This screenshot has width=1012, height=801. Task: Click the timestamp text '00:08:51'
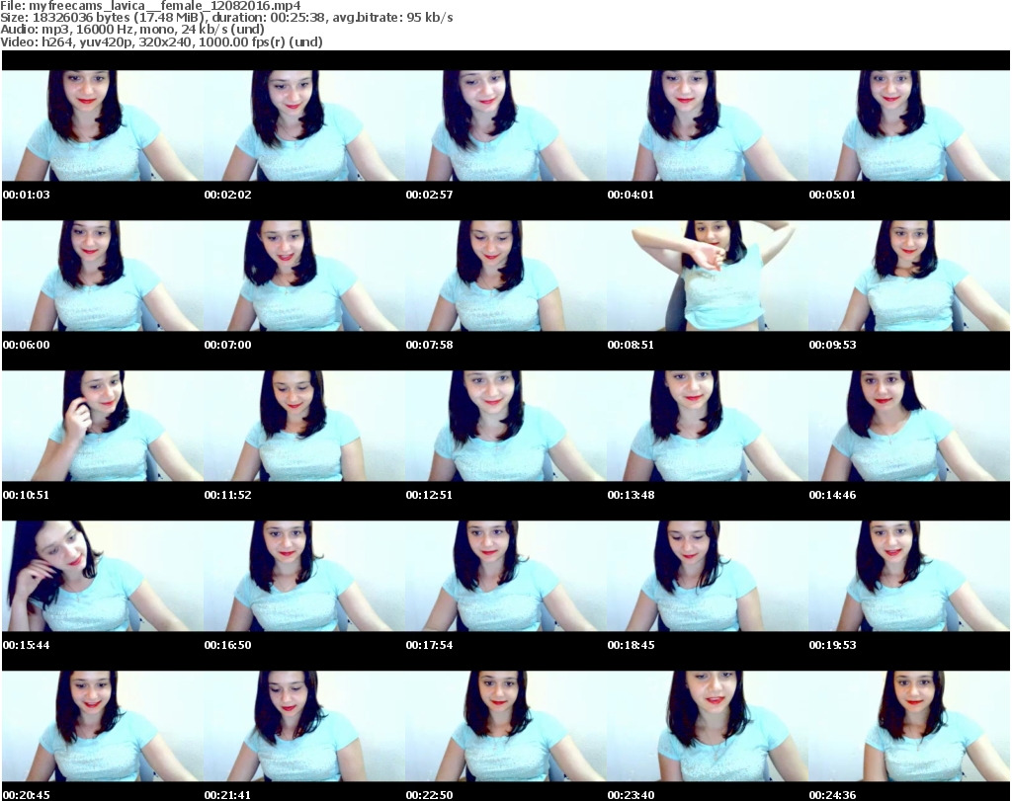click(x=631, y=345)
